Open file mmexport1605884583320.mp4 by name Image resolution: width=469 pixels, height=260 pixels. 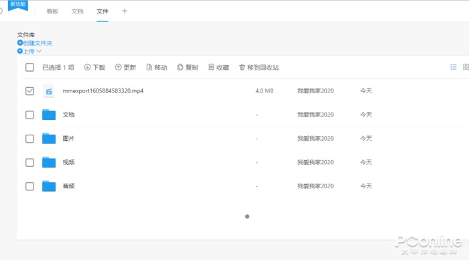pos(103,90)
